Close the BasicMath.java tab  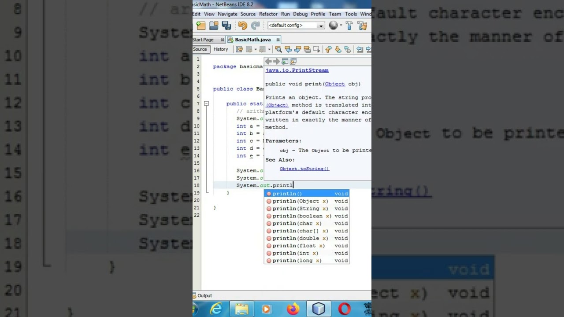point(278,40)
